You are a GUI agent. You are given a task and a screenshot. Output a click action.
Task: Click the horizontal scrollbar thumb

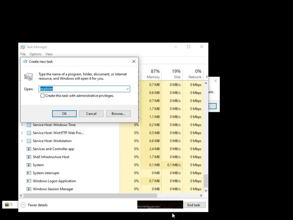[x=90, y=195]
